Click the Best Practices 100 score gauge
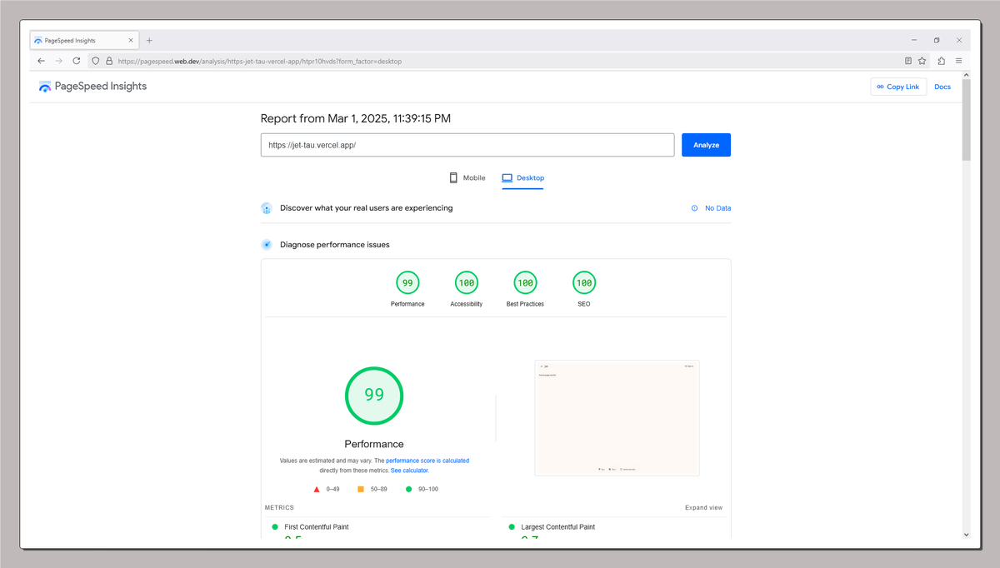The image size is (1000, 568). (525, 283)
